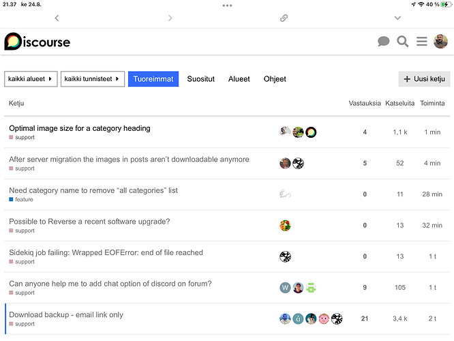Copy page link via chain icon
The height and width of the screenshot is (341, 454).
[284, 18]
